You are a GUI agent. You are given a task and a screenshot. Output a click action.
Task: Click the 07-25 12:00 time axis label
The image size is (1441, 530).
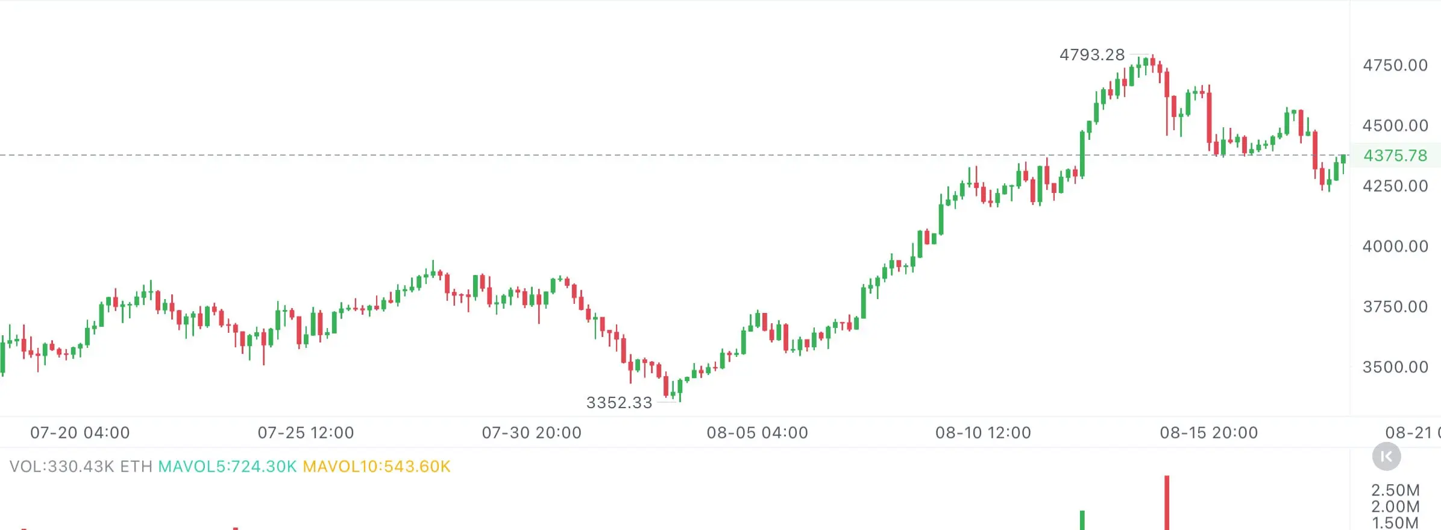(x=306, y=433)
